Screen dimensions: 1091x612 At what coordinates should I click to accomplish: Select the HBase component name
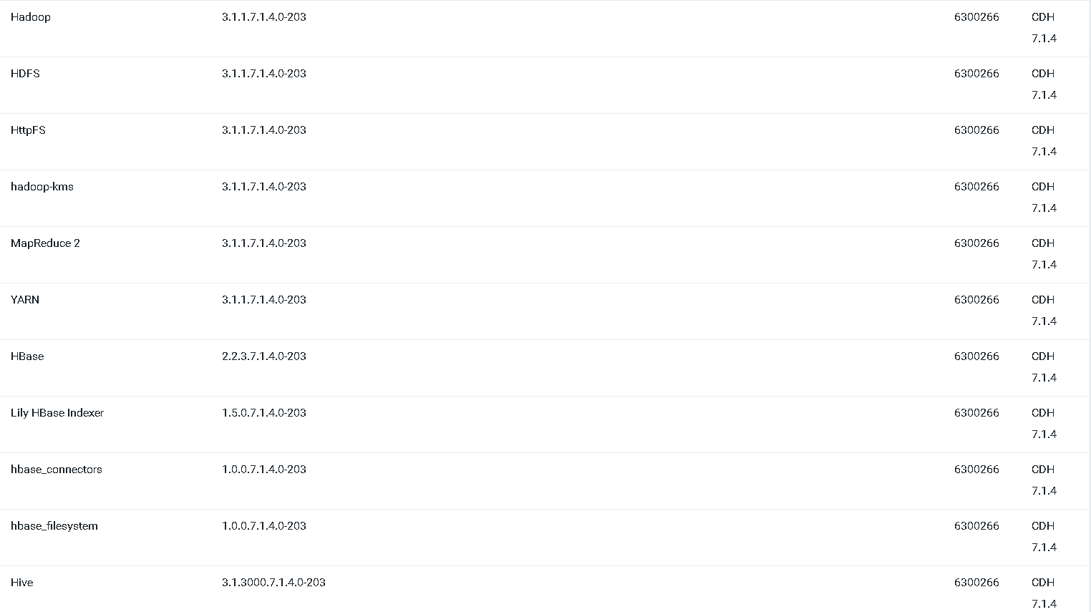[27, 356]
